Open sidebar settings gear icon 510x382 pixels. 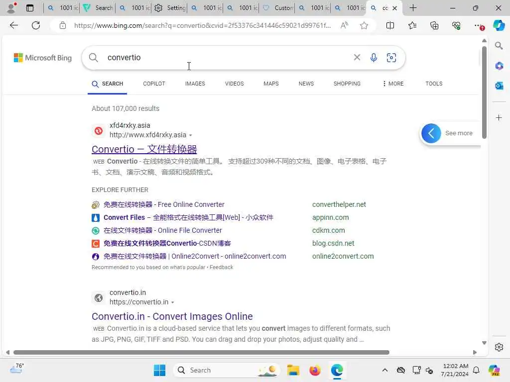click(499, 347)
